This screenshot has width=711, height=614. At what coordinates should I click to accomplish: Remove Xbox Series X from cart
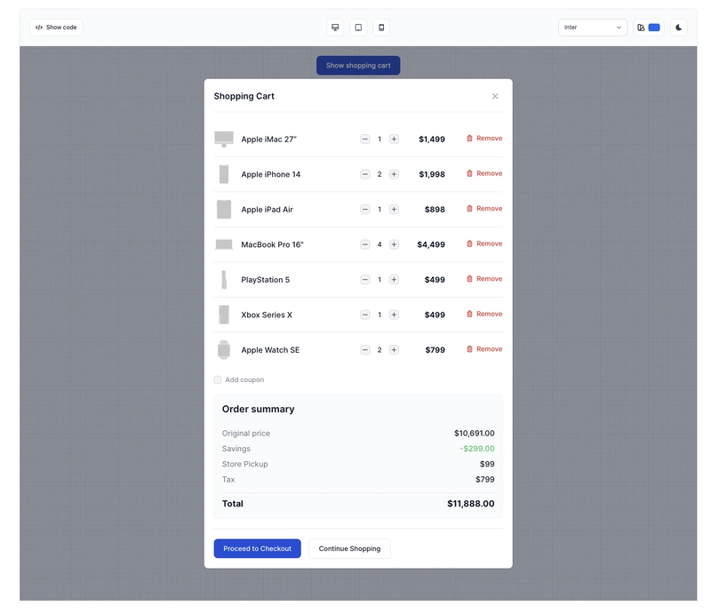pos(484,314)
